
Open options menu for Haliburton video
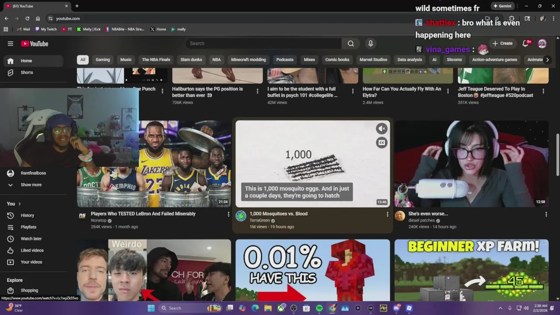pyautogui.click(x=257, y=91)
